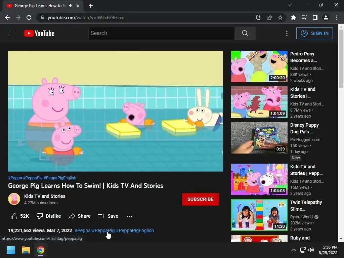Open Disney Puppy Dog Pals thumbnail
The width and height of the screenshot is (344, 258).
pyautogui.click(x=259, y=137)
